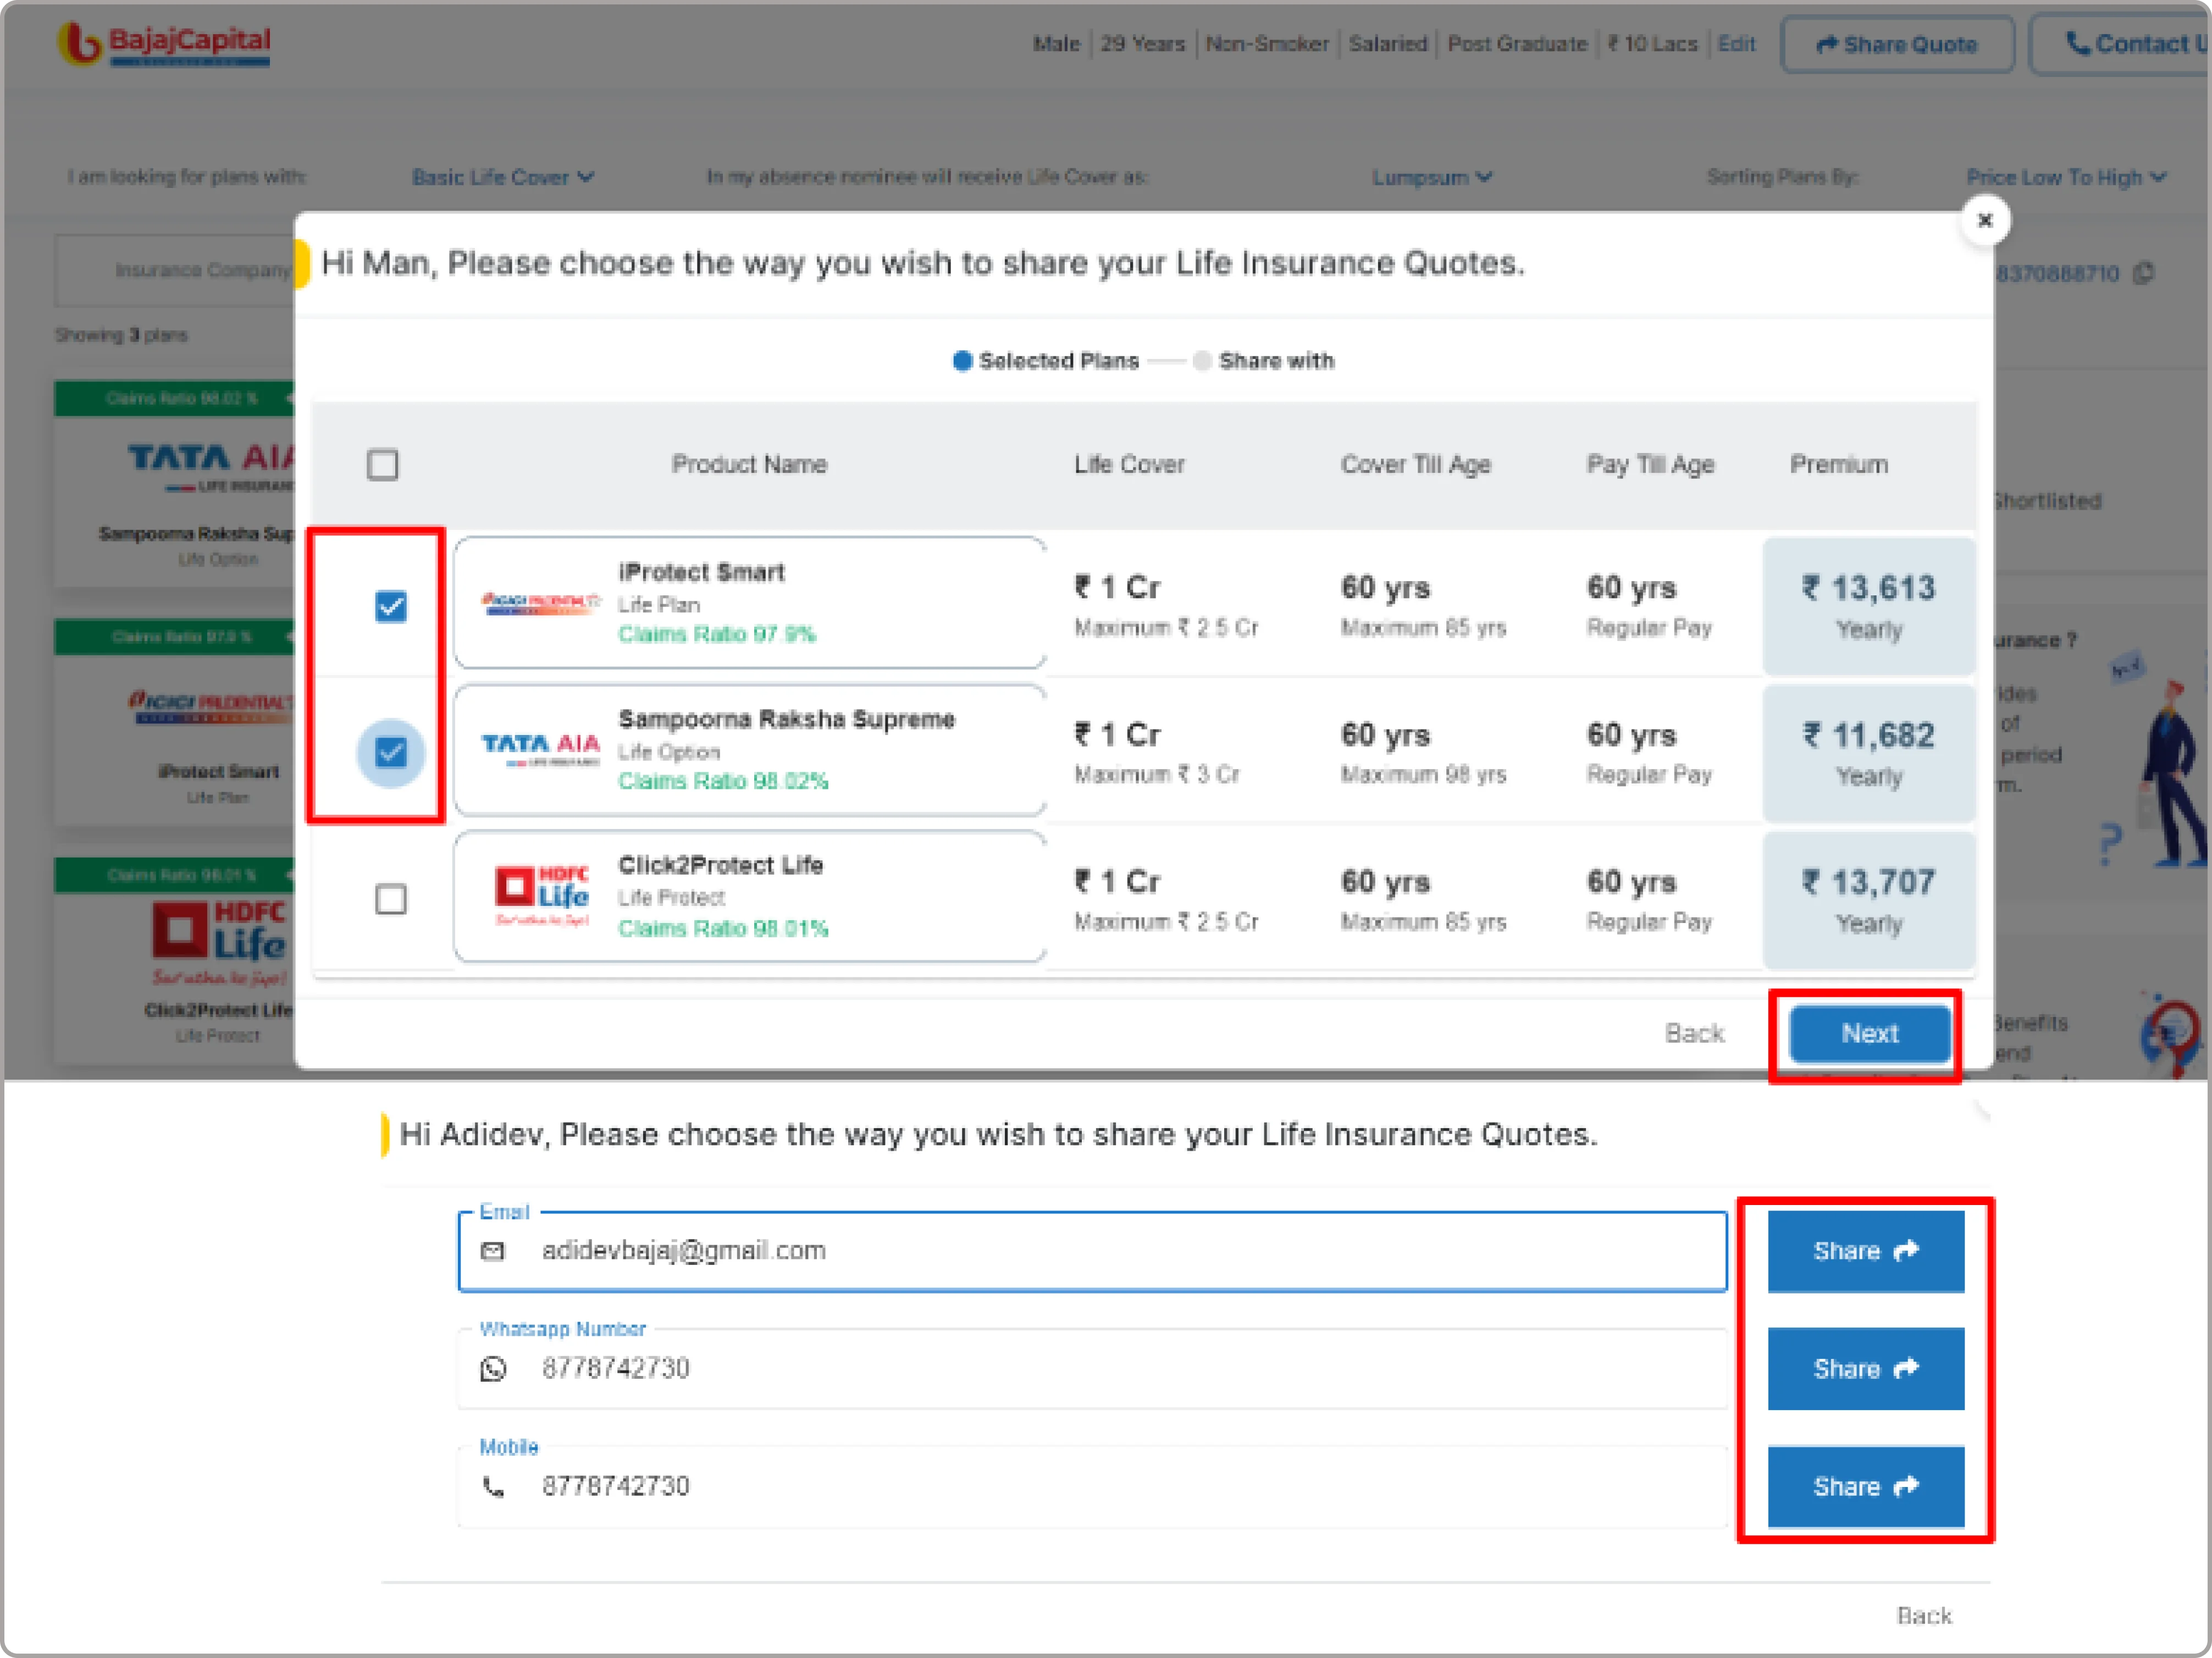Click the WhatsApp icon in number field

(493, 1369)
